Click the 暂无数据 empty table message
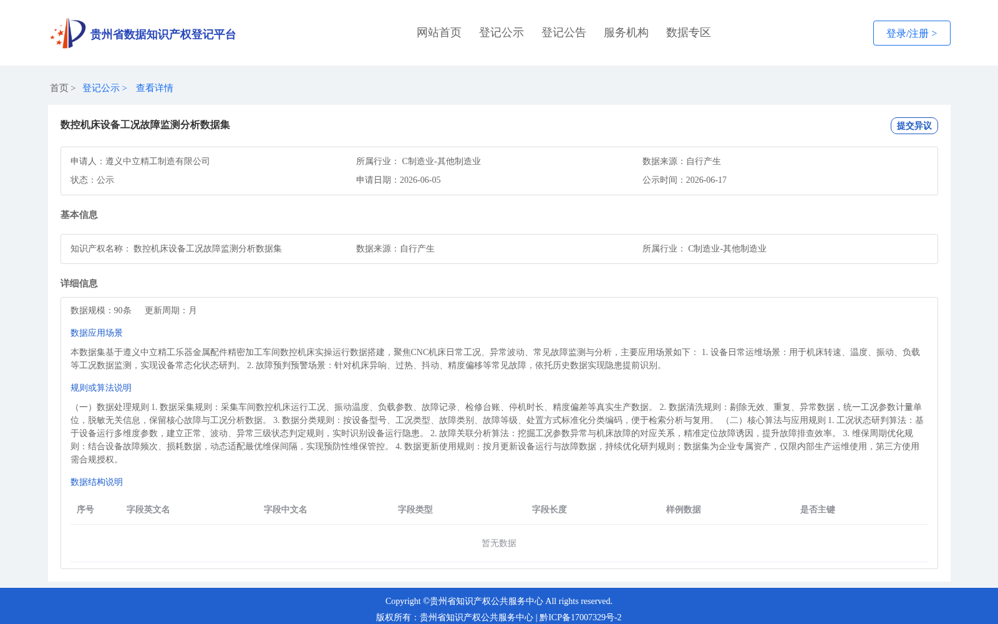This screenshot has width=998, height=624. (x=499, y=543)
